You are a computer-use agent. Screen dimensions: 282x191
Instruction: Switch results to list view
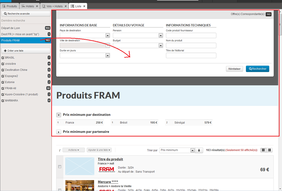[x=270, y=150]
